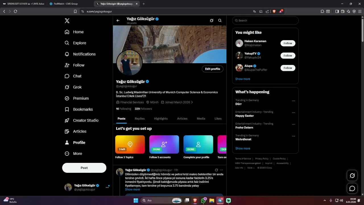Click Grok icon on the post

point(216,170)
